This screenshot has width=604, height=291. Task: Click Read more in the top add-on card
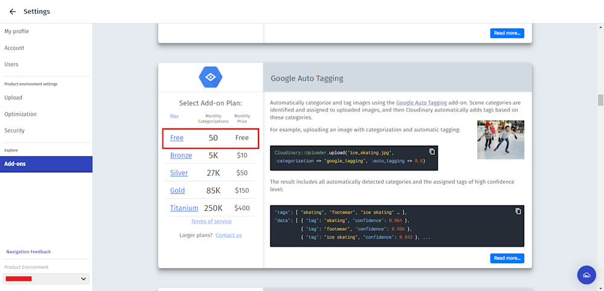tap(507, 33)
